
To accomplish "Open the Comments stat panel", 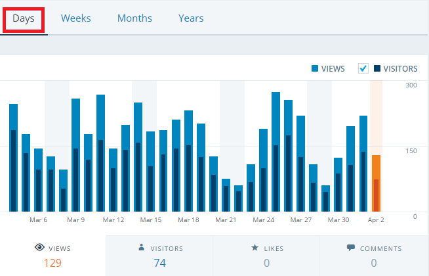I will [x=373, y=256].
